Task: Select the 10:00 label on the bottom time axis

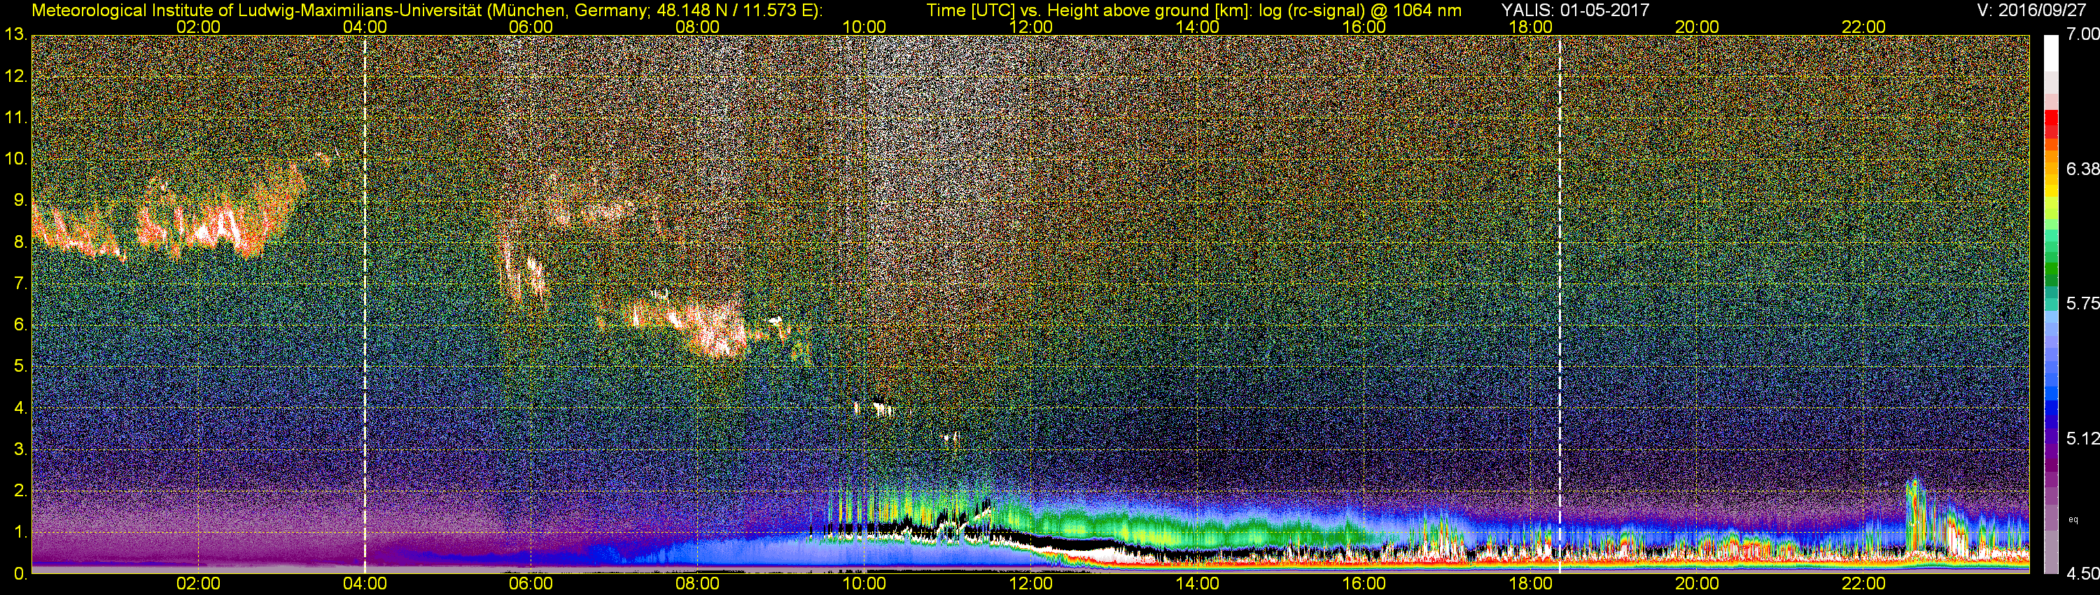Action: tap(864, 584)
